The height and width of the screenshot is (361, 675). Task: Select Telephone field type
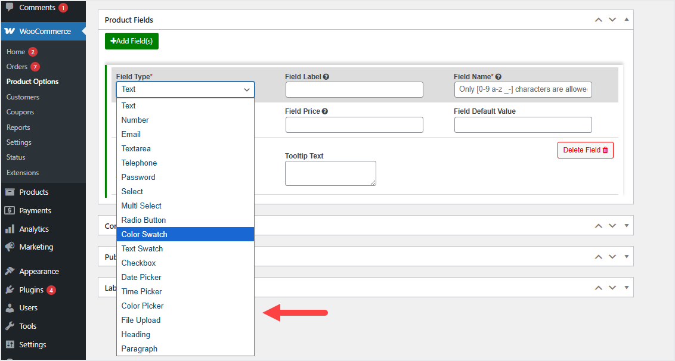coord(185,163)
